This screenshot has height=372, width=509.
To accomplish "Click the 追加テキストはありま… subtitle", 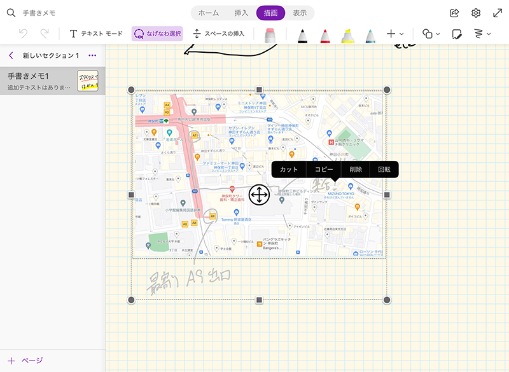I will point(39,88).
